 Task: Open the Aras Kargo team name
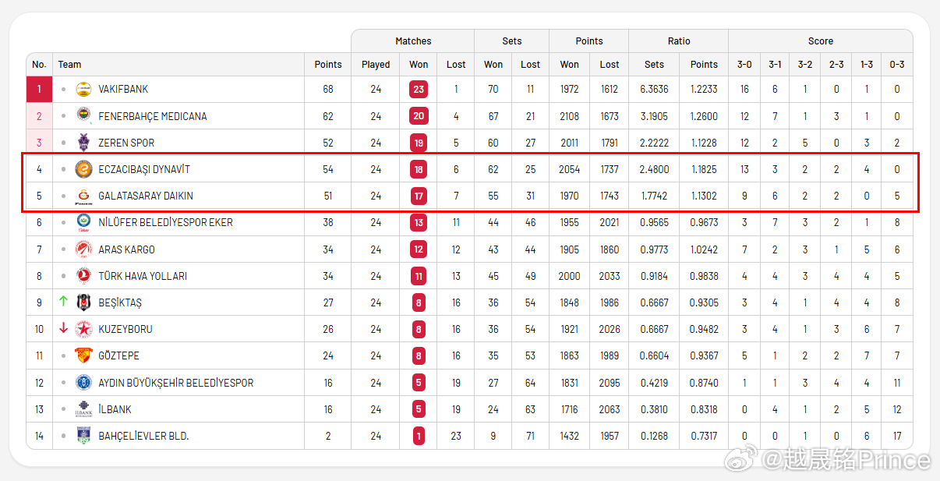126,249
